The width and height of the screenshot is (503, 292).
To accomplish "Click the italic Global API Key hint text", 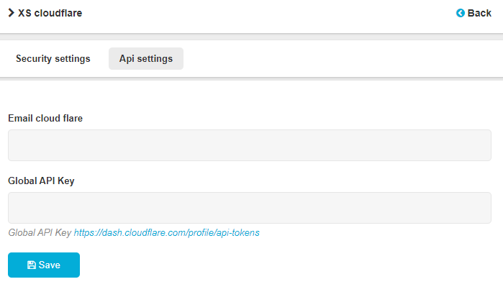I will pos(40,233).
